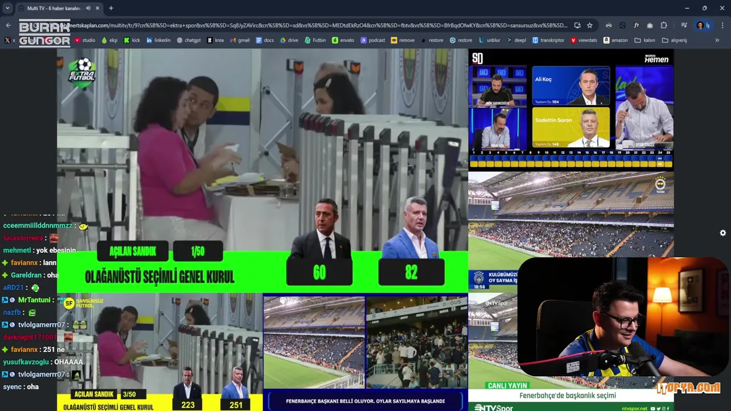This screenshot has width=731, height=411.
Task: Open Multi TV page settings gear
Action: pos(723,233)
